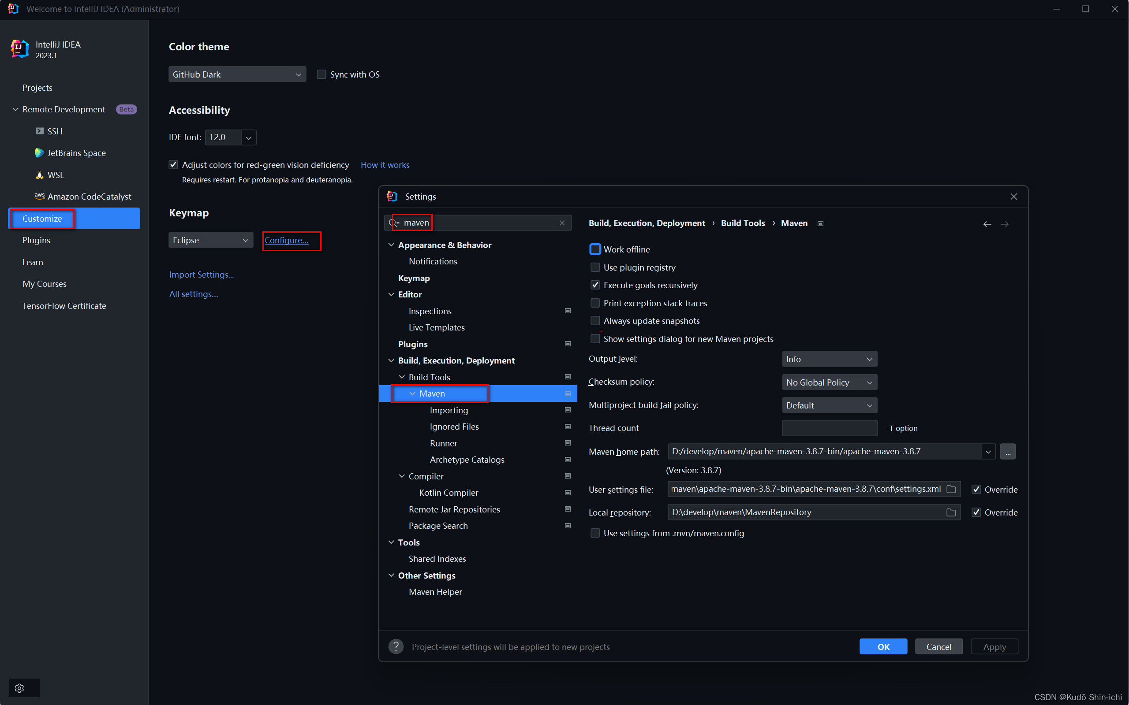Toggle Always update snapshots checkbox
Screen dimensions: 1129x705
tap(595, 321)
